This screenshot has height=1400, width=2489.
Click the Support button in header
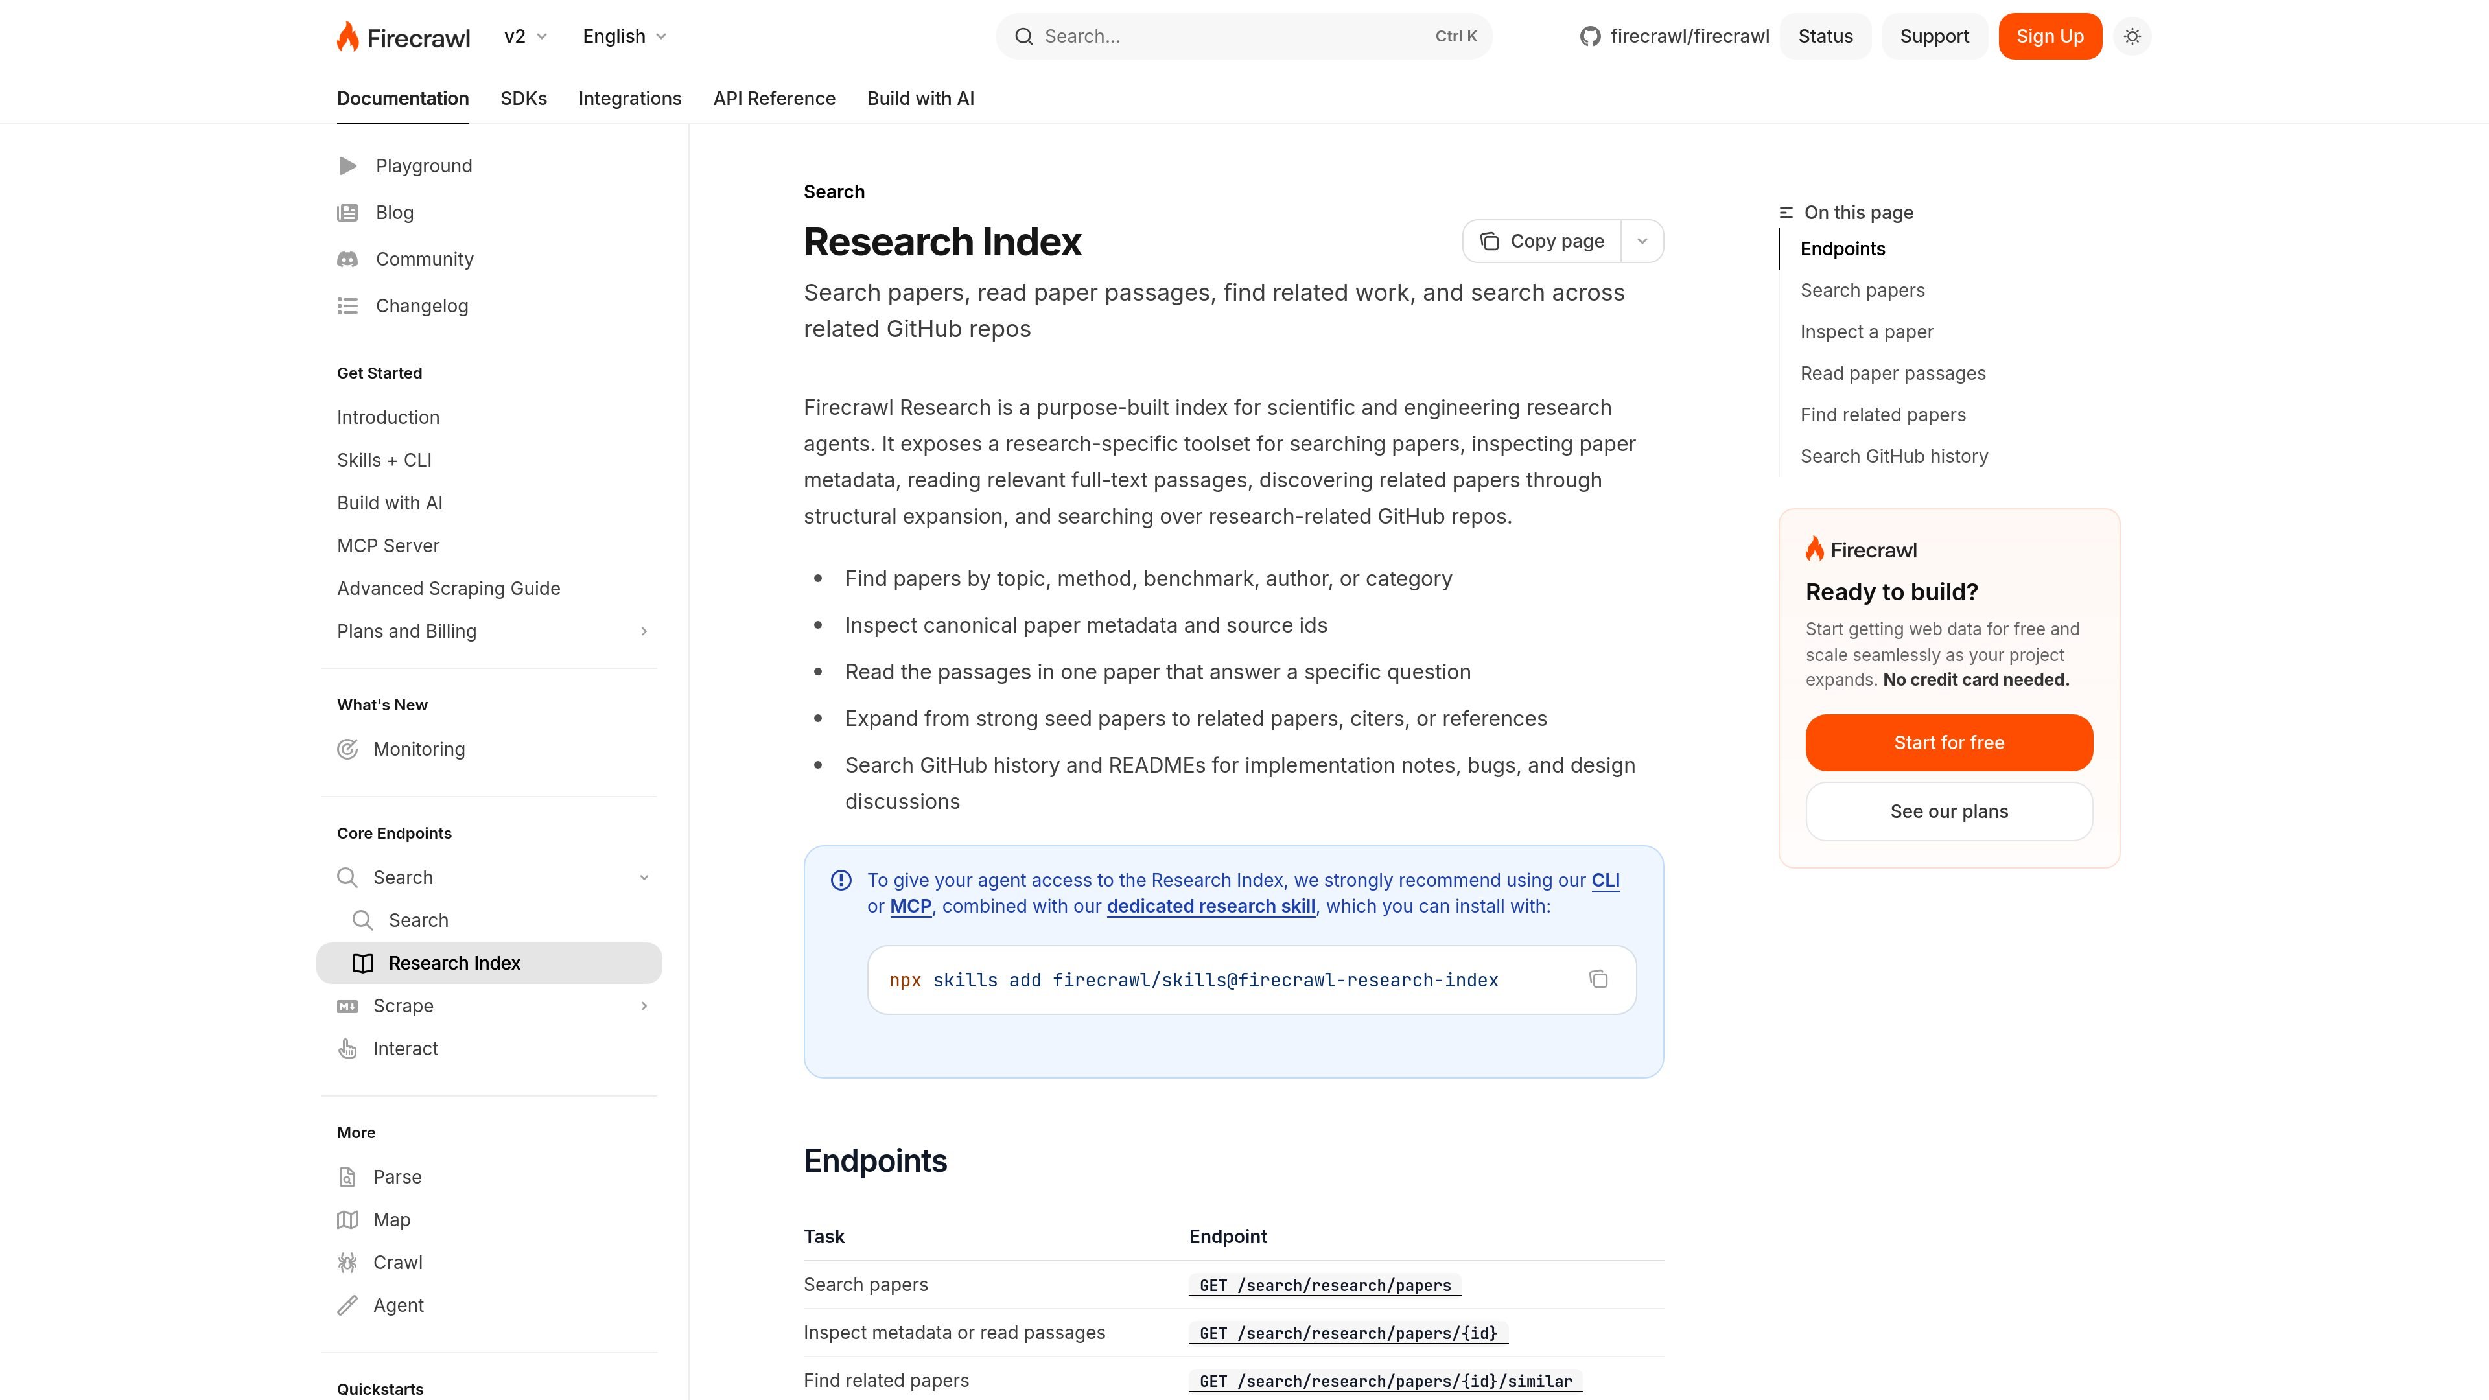tap(1934, 37)
